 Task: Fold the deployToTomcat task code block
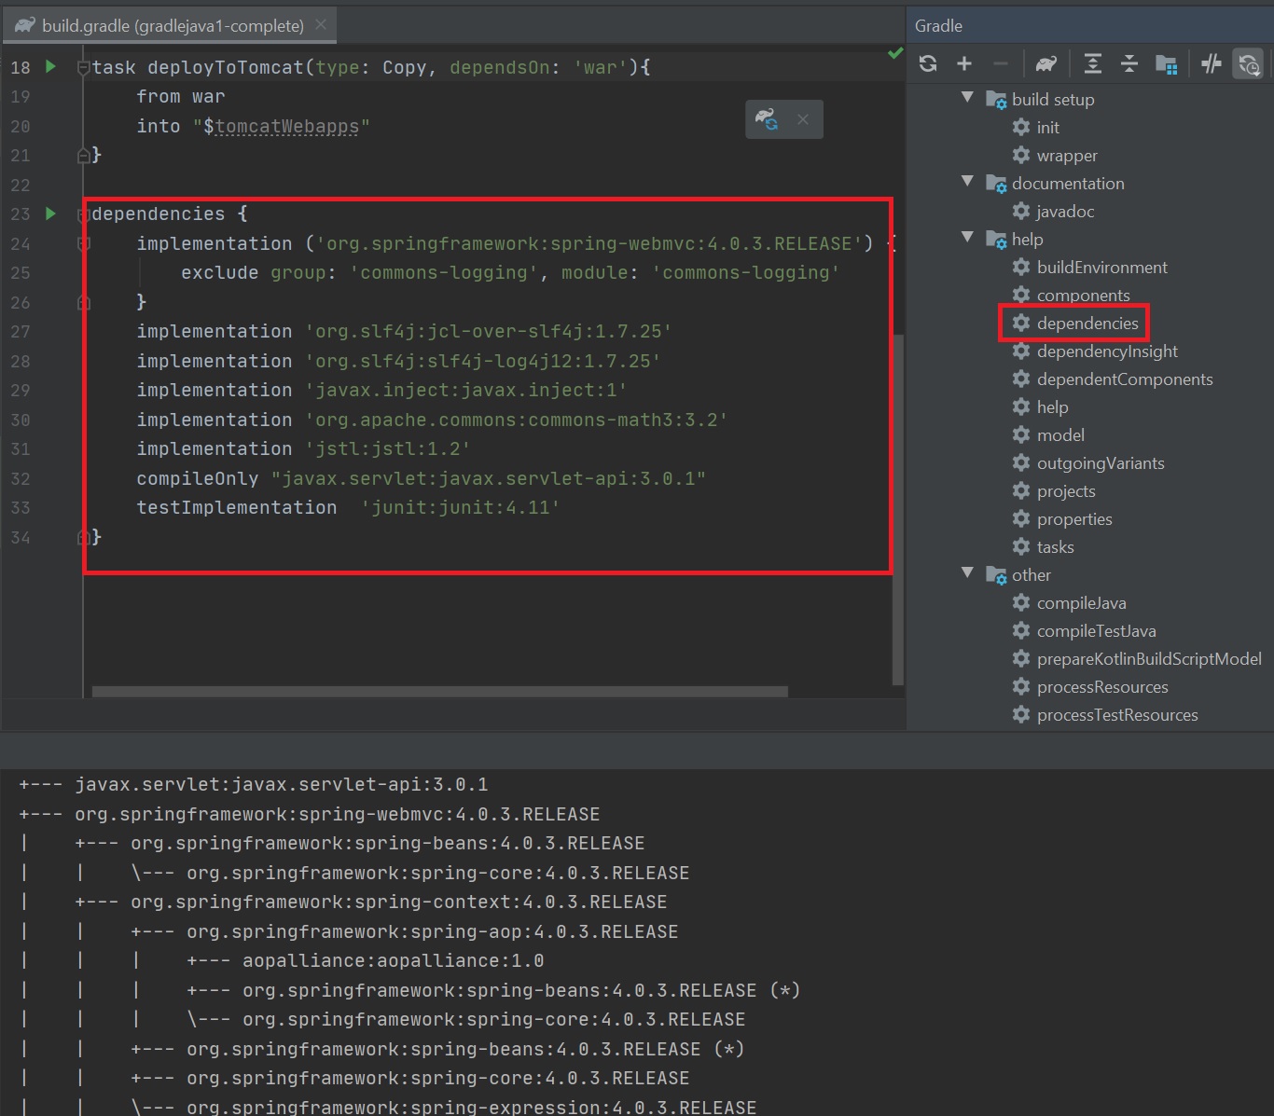tap(84, 68)
